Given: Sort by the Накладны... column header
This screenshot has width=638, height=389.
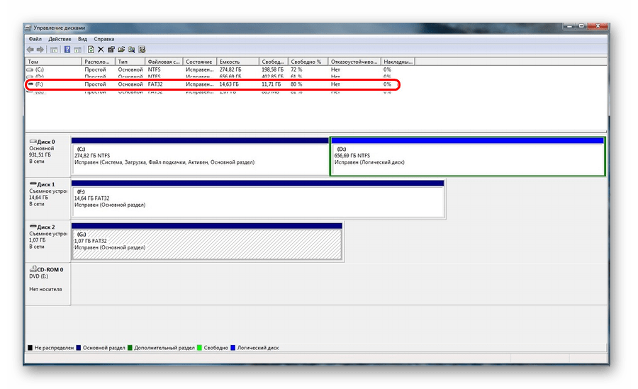Looking at the screenshot, I should pyautogui.click(x=398, y=62).
